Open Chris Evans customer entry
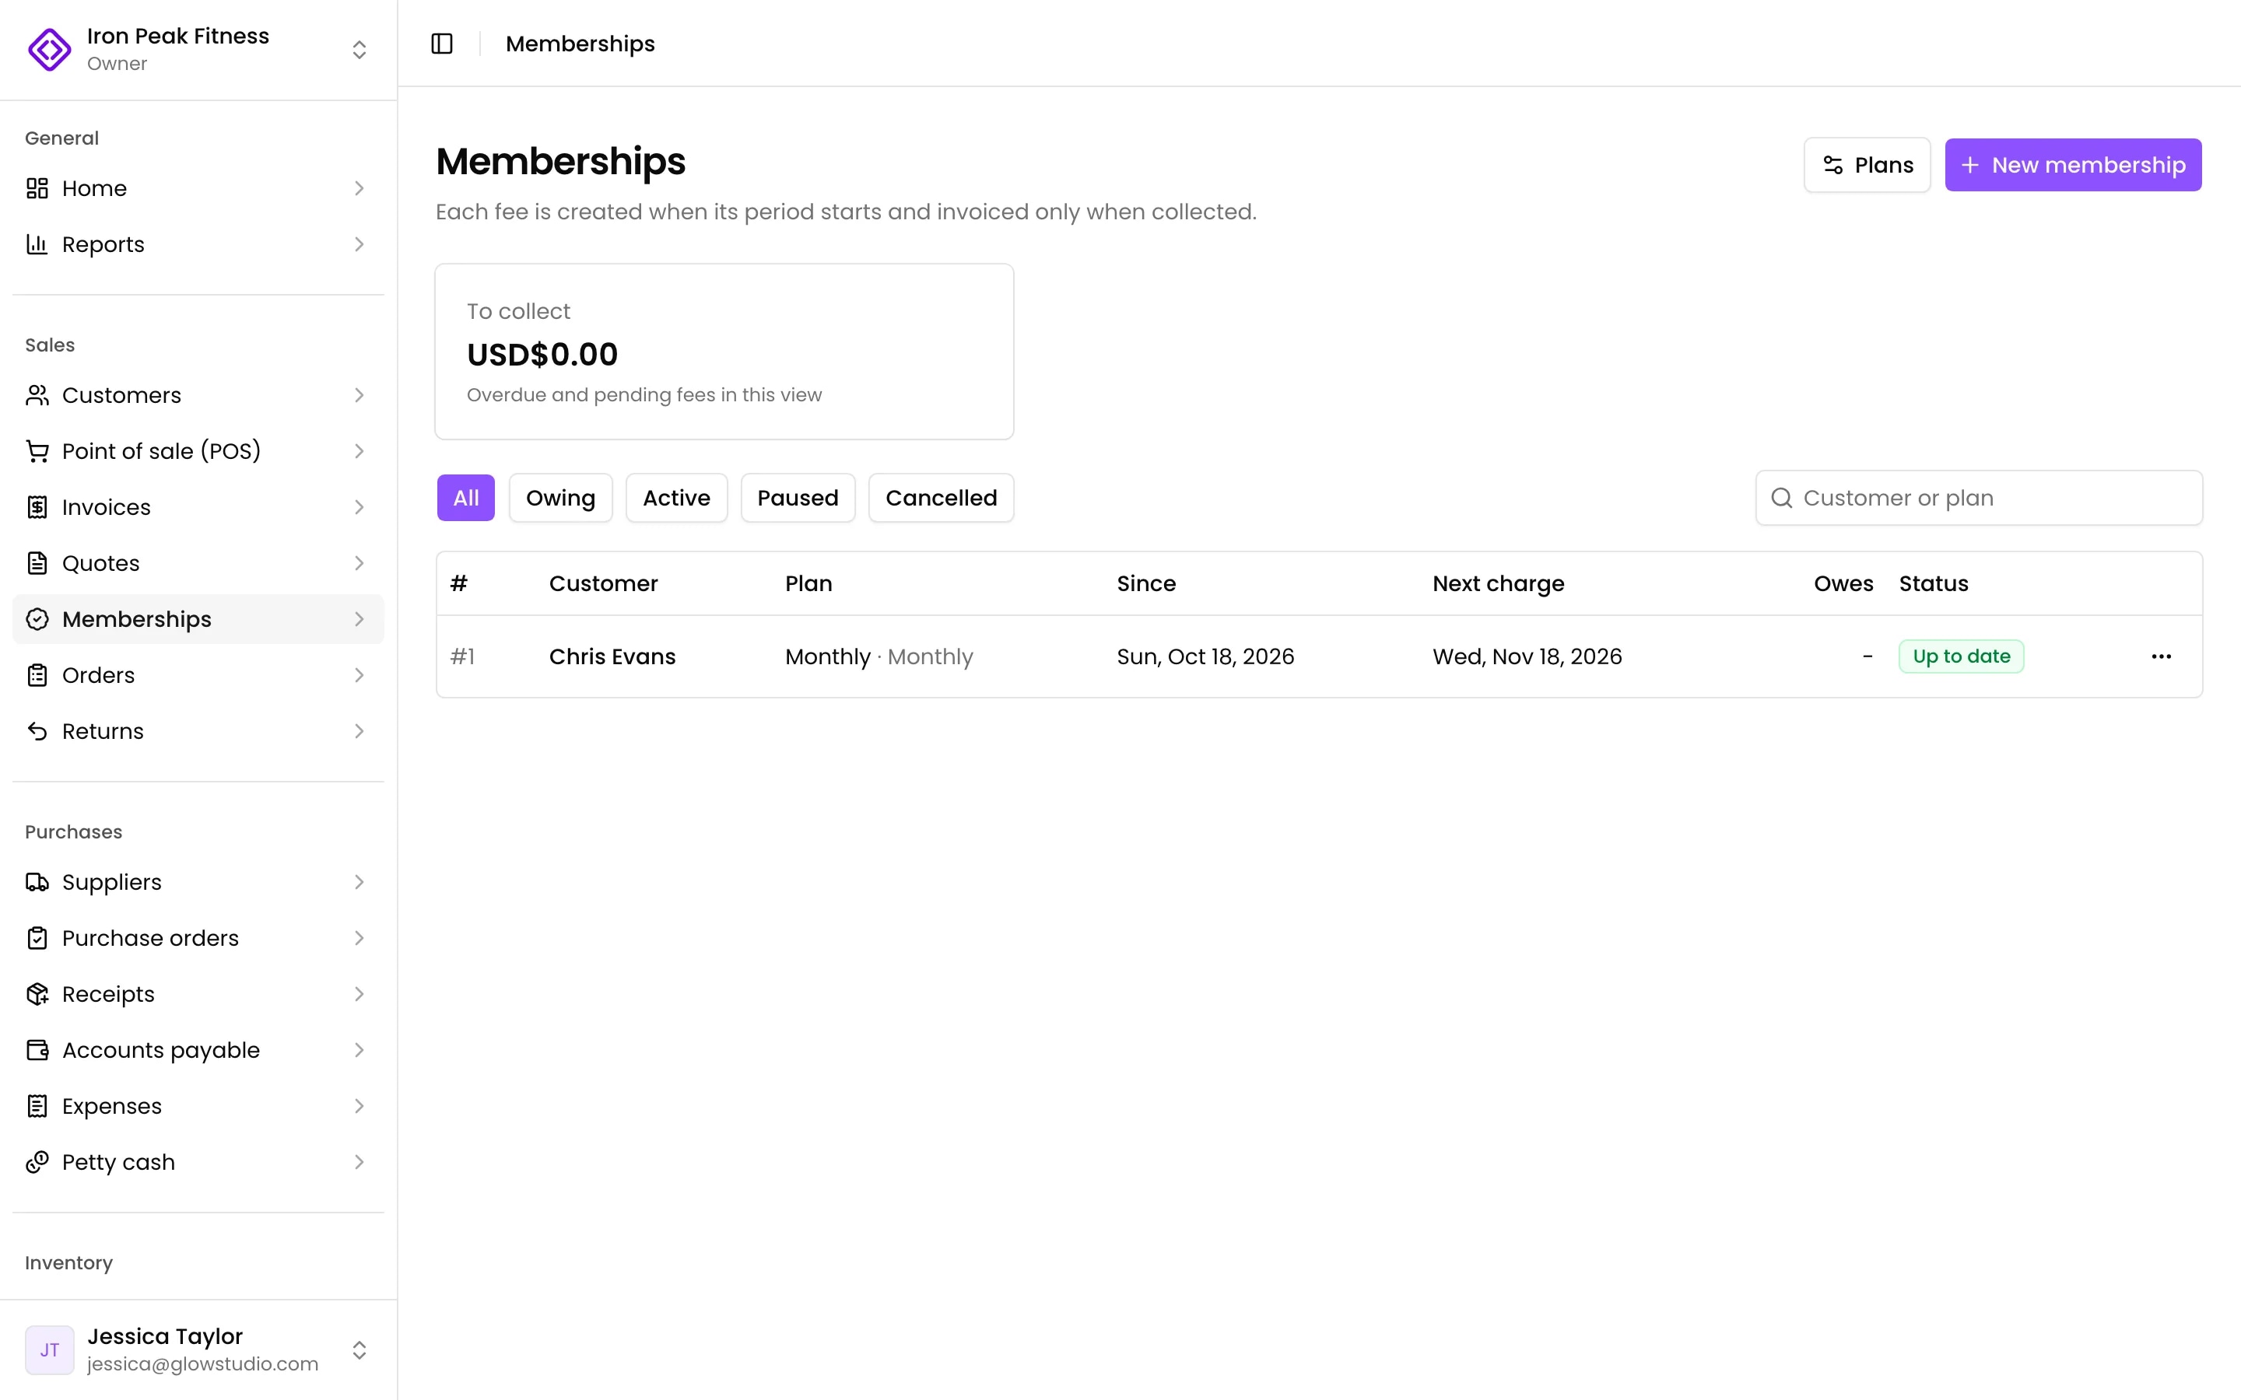The height and width of the screenshot is (1400, 2241). click(612, 656)
